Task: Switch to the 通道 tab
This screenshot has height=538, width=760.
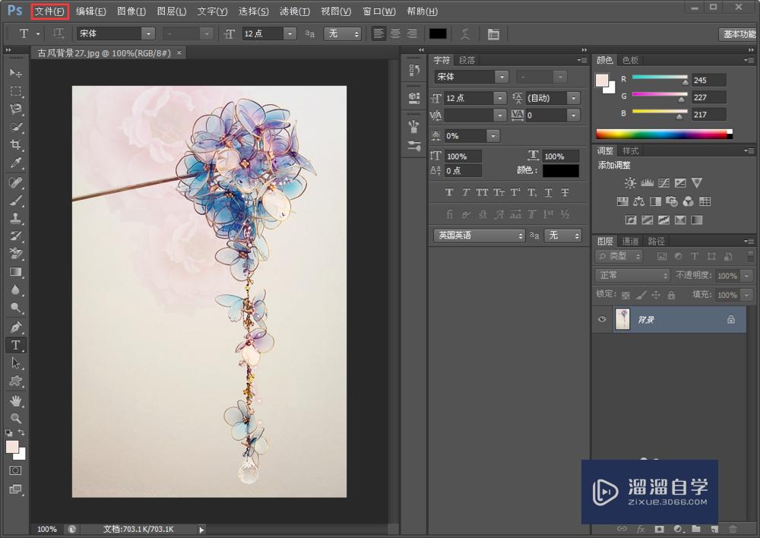Action: coord(631,242)
